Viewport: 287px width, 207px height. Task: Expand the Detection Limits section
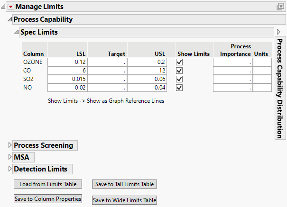click(x=10, y=169)
